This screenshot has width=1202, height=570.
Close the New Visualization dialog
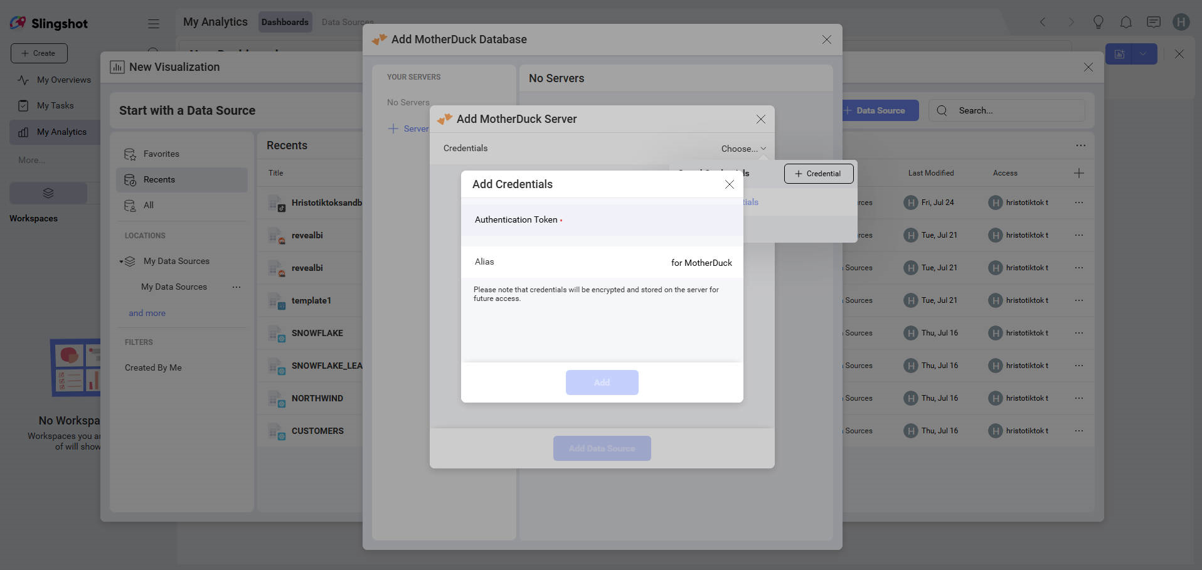tap(1088, 67)
